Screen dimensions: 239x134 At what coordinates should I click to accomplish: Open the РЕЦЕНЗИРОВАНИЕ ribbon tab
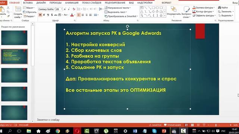tap(115, 3)
